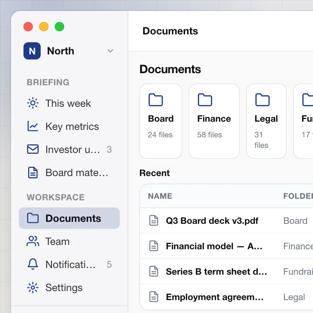This screenshot has width=313, height=313.
Task: Sort by the NAME column header
Action: [x=160, y=196]
